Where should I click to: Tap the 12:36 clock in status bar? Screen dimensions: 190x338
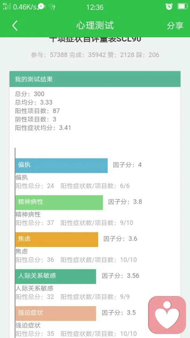pyautogui.click(x=95, y=7)
